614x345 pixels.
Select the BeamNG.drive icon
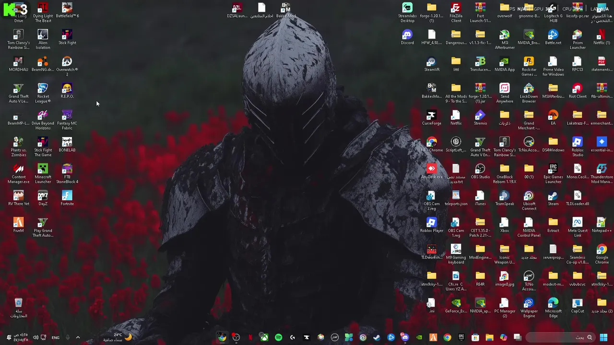point(43,65)
